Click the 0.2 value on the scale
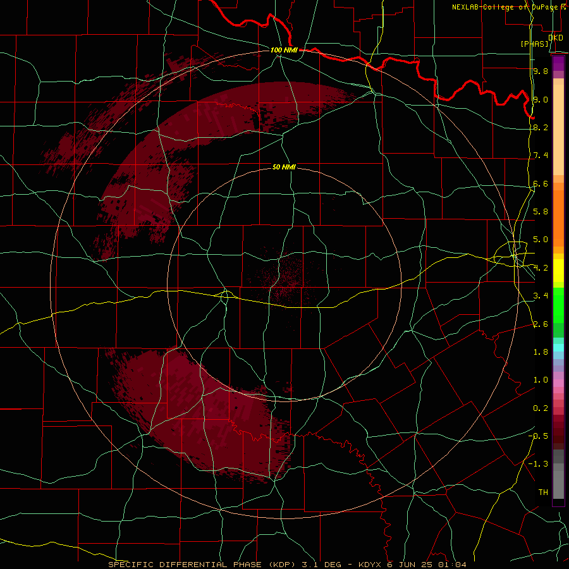569x569 pixels. coord(541,408)
